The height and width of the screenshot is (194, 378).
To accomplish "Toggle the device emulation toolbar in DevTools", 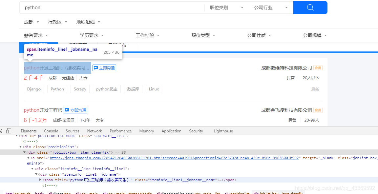I will tap(9, 130).
